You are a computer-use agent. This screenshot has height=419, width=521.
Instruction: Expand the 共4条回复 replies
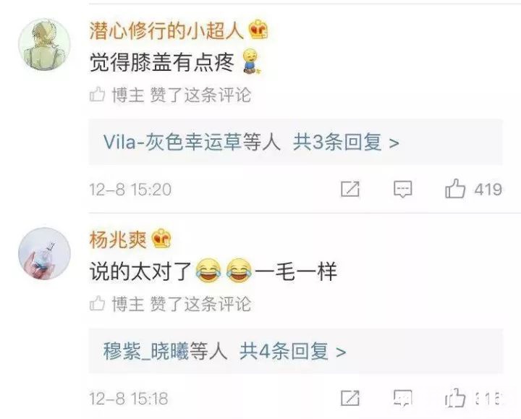293,351
